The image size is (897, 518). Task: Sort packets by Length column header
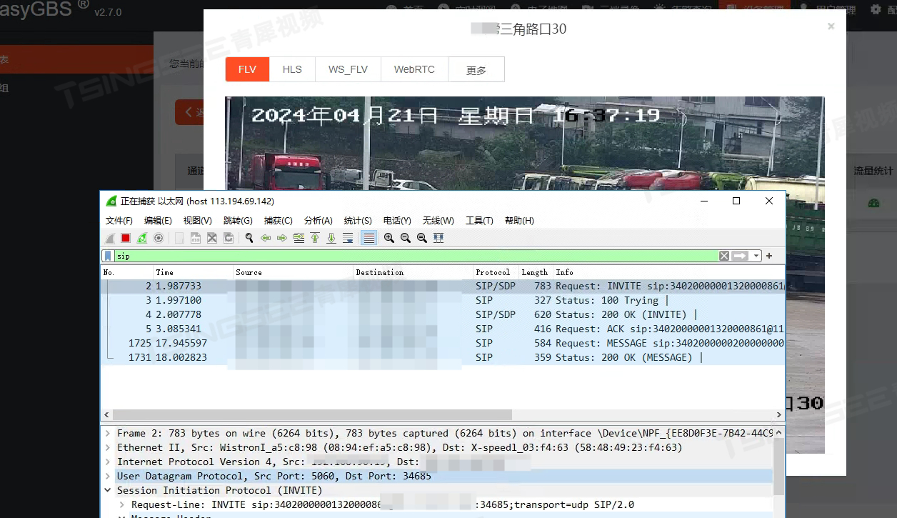coord(535,272)
